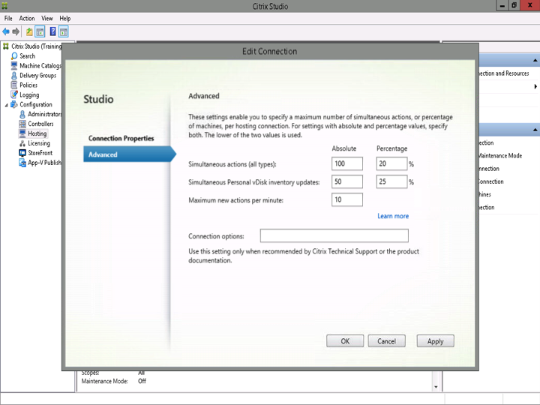Click the Controllers icon
The height and width of the screenshot is (405, 540).
coord(22,124)
